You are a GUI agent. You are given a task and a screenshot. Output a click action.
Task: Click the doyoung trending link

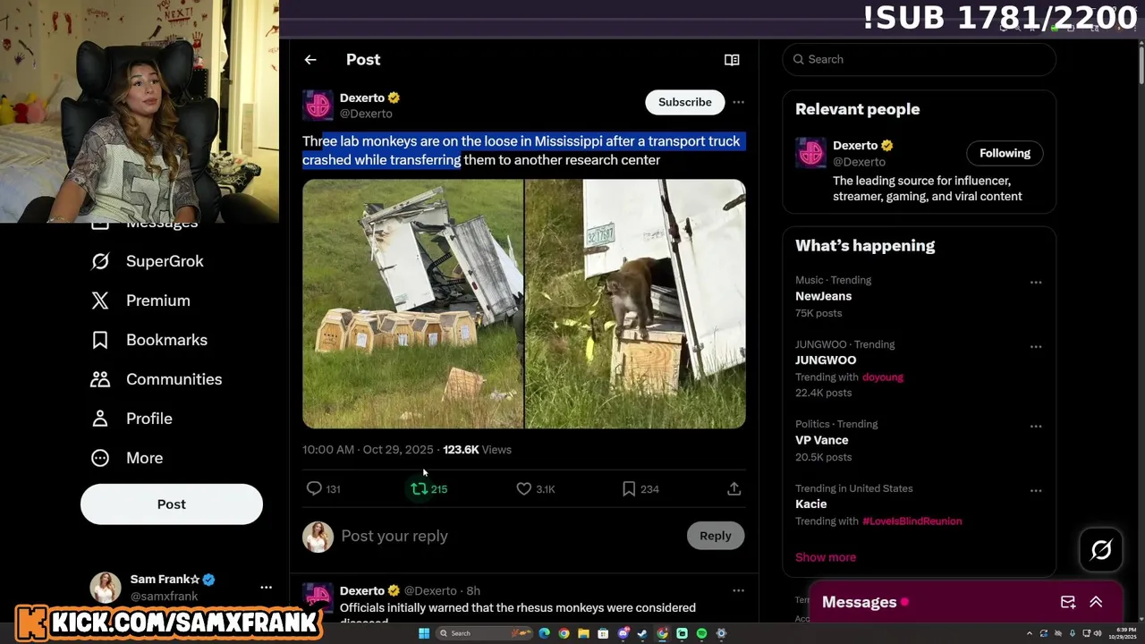pos(882,377)
